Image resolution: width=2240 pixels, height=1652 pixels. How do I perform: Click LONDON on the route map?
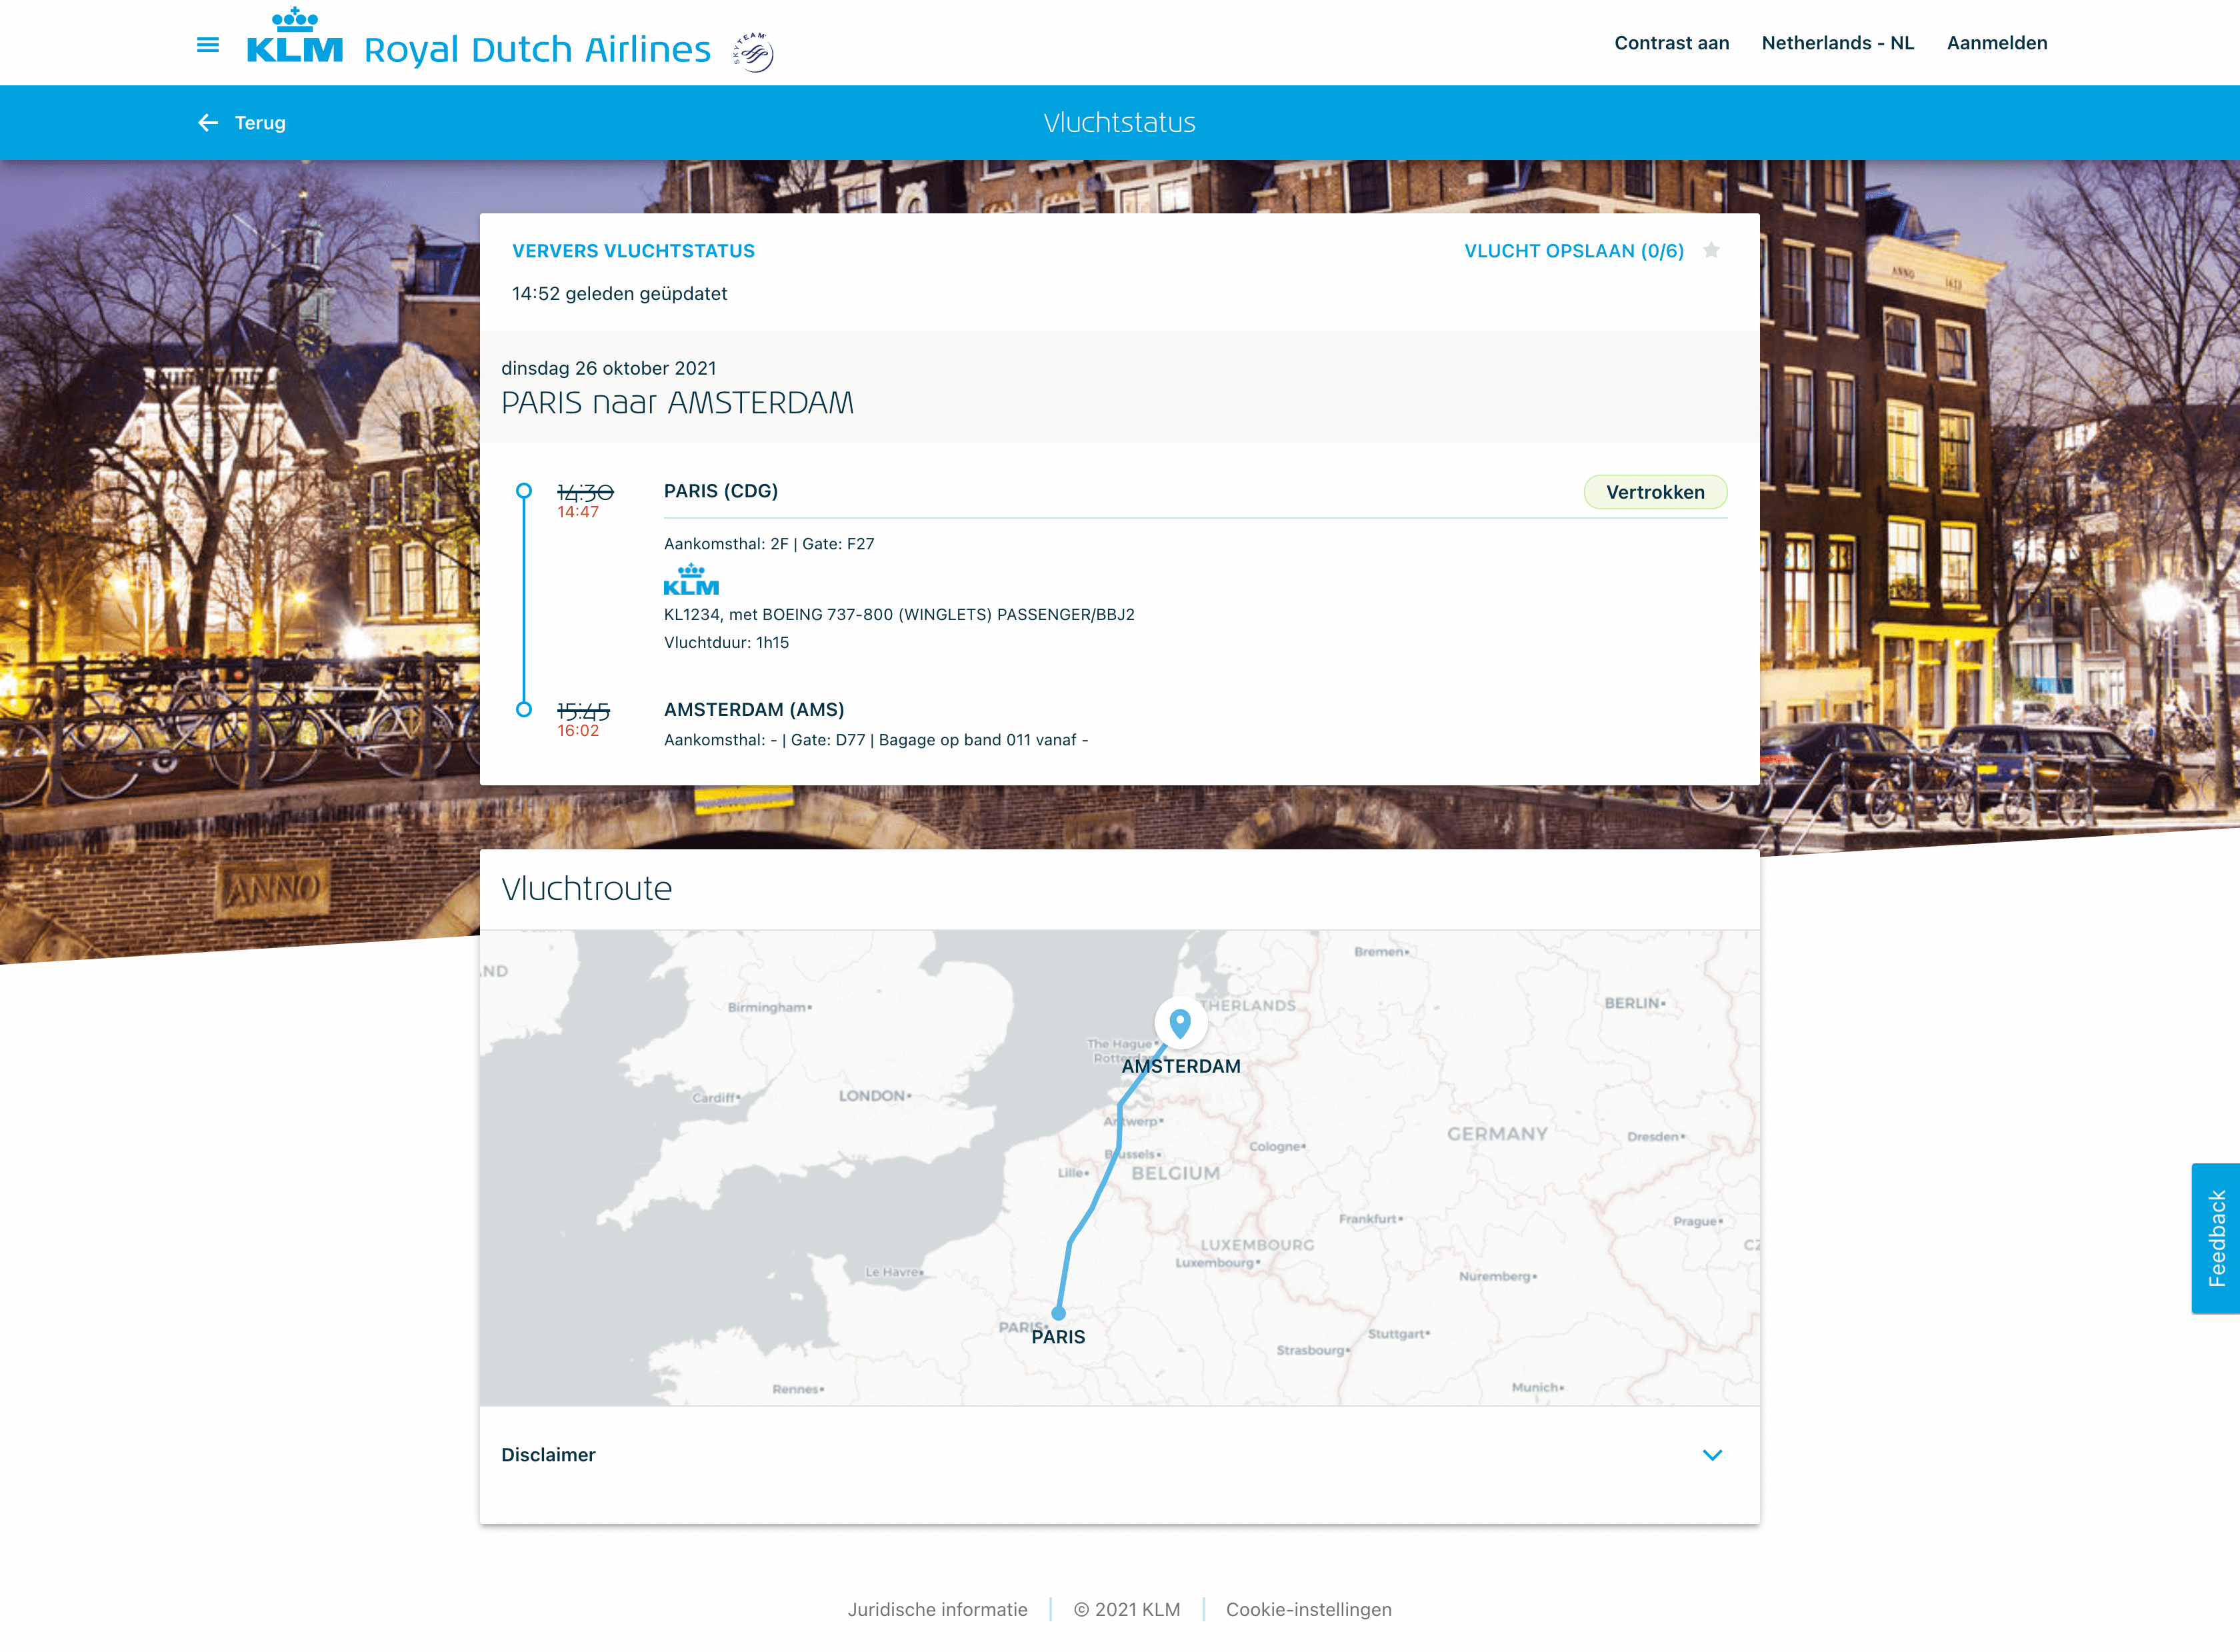tap(875, 1095)
